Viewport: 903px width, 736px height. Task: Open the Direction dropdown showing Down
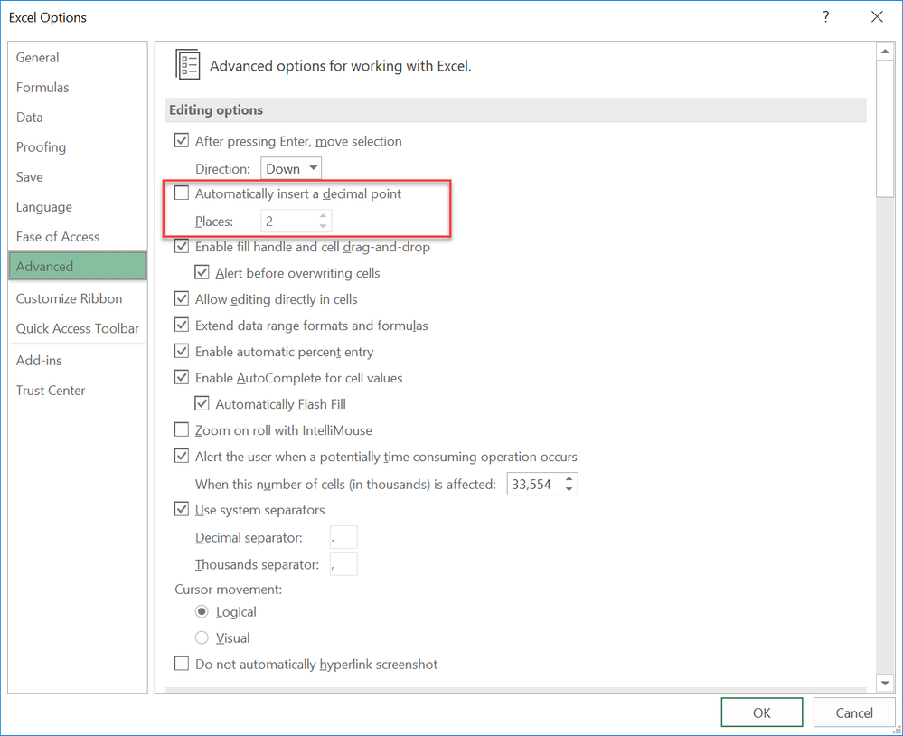click(x=291, y=169)
